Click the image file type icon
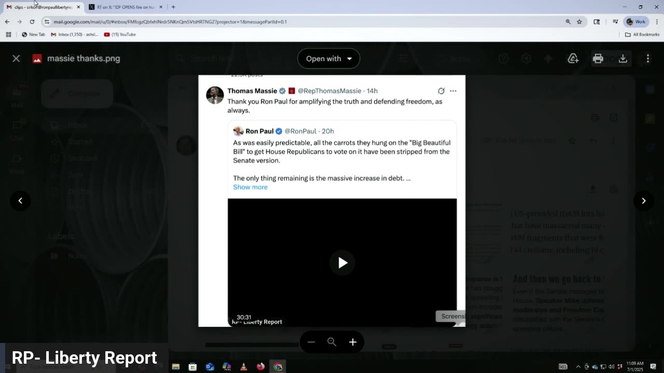 point(37,59)
